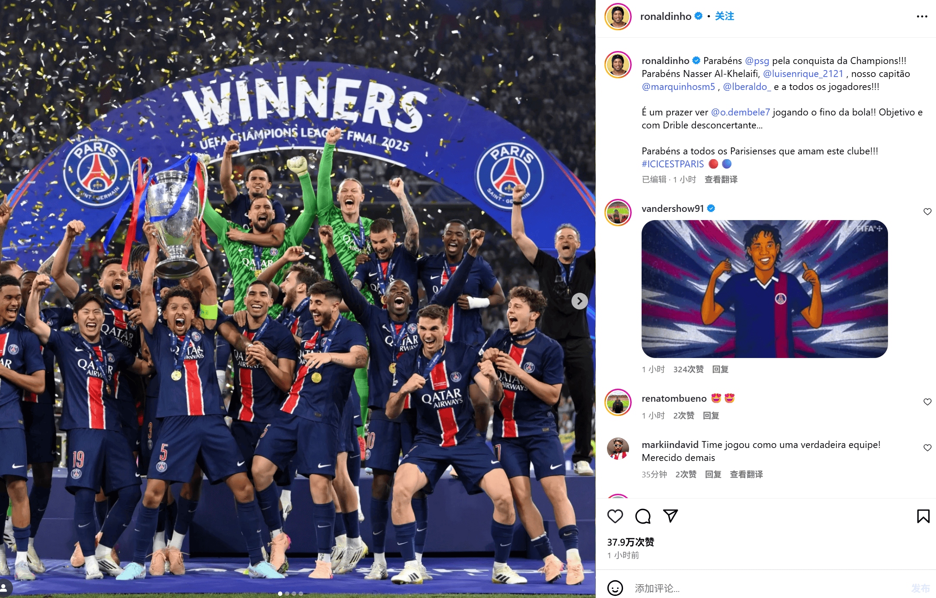
Task: Go to next photo with carousel arrow
Action: click(x=579, y=301)
